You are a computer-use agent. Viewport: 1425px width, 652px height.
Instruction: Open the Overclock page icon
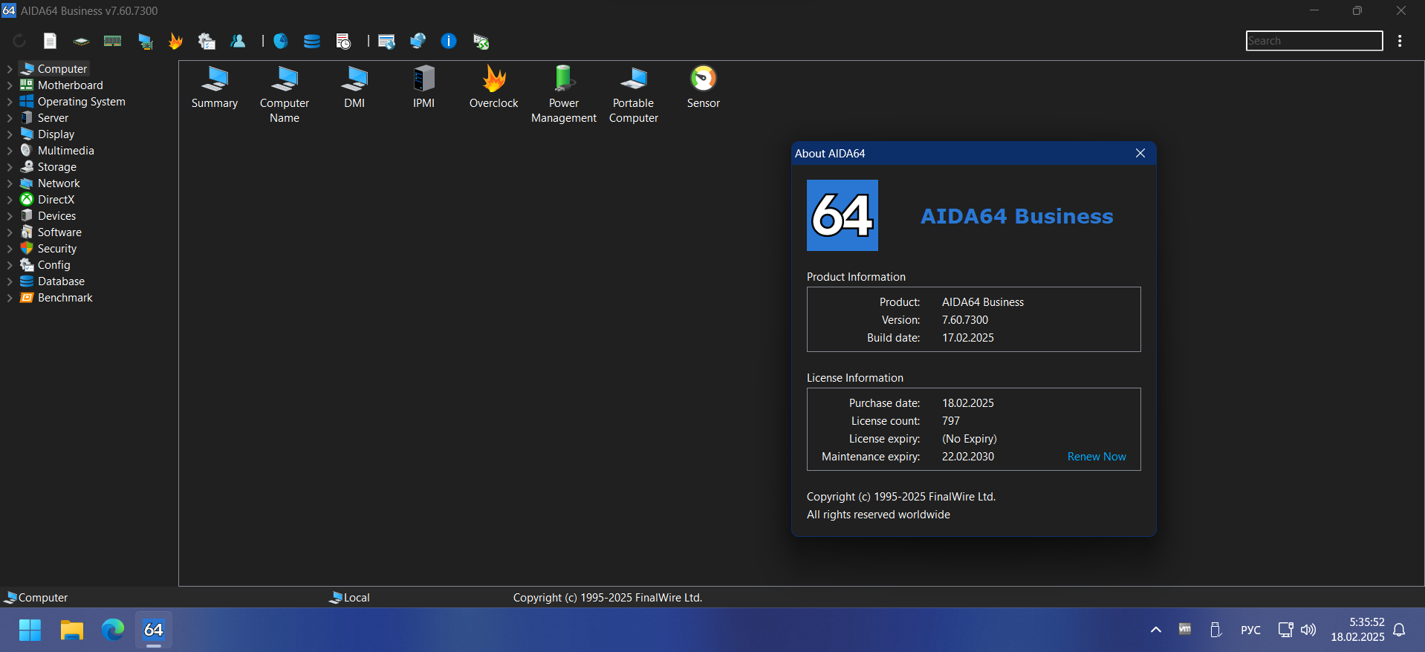click(494, 88)
